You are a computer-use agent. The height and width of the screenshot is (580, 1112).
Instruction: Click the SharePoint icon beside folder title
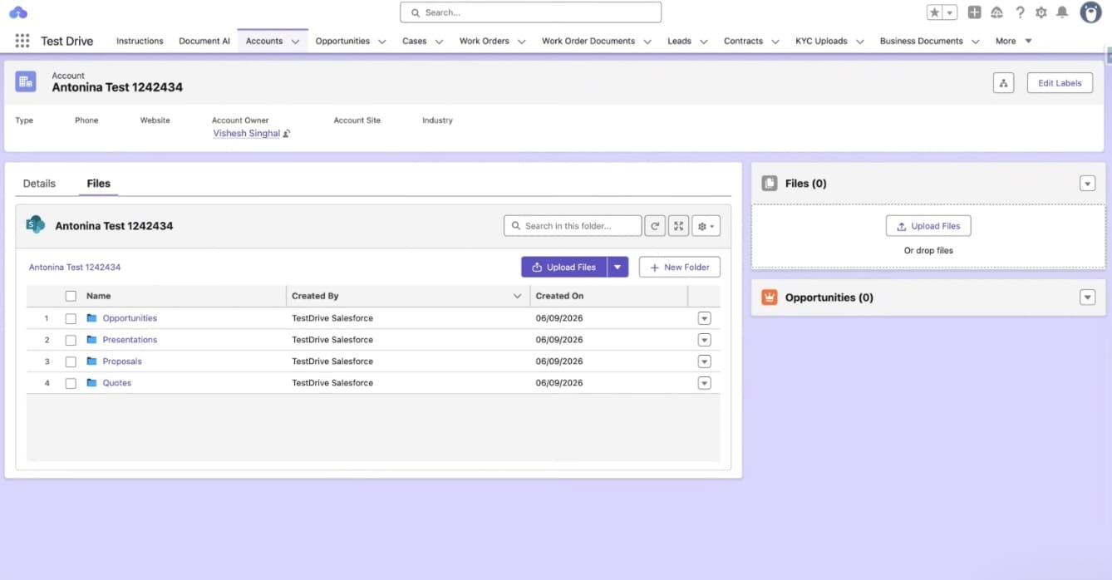(36, 225)
